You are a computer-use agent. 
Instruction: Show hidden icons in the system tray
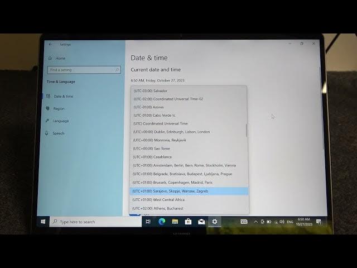pyautogui.click(x=255, y=222)
